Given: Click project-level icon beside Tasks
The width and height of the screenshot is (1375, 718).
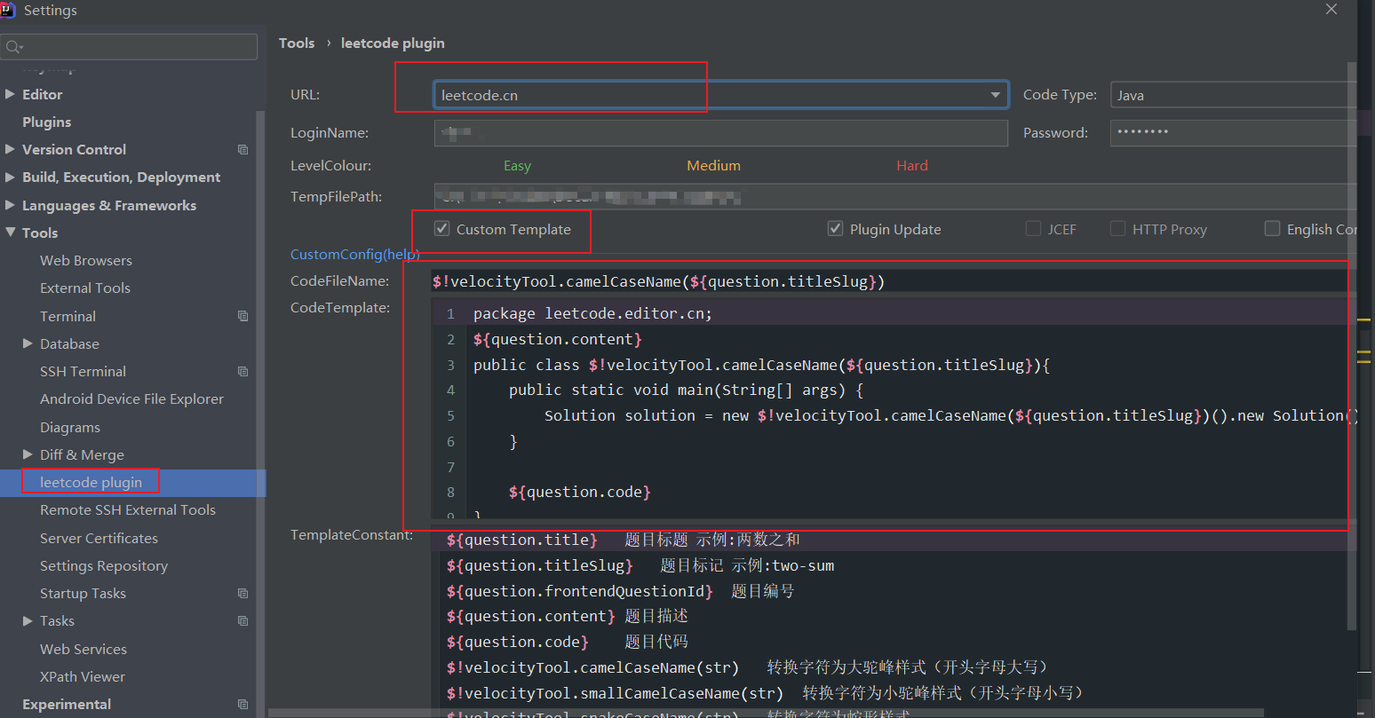Looking at the screenshot, I should 242,621.
